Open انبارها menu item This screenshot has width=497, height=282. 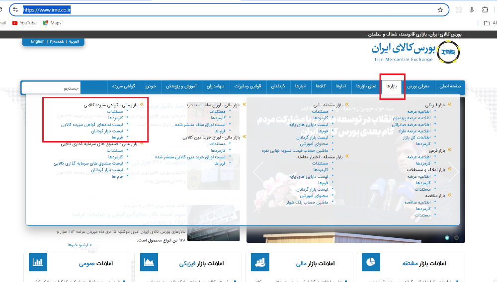[301, 86]
